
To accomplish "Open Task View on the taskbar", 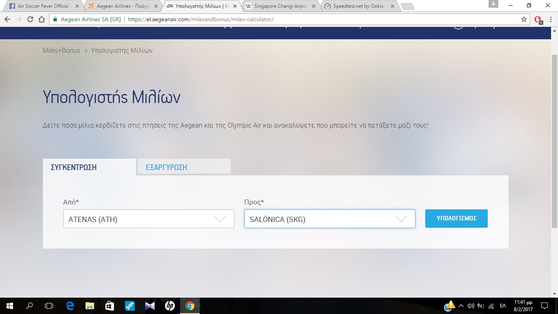I will click(49, 305).
